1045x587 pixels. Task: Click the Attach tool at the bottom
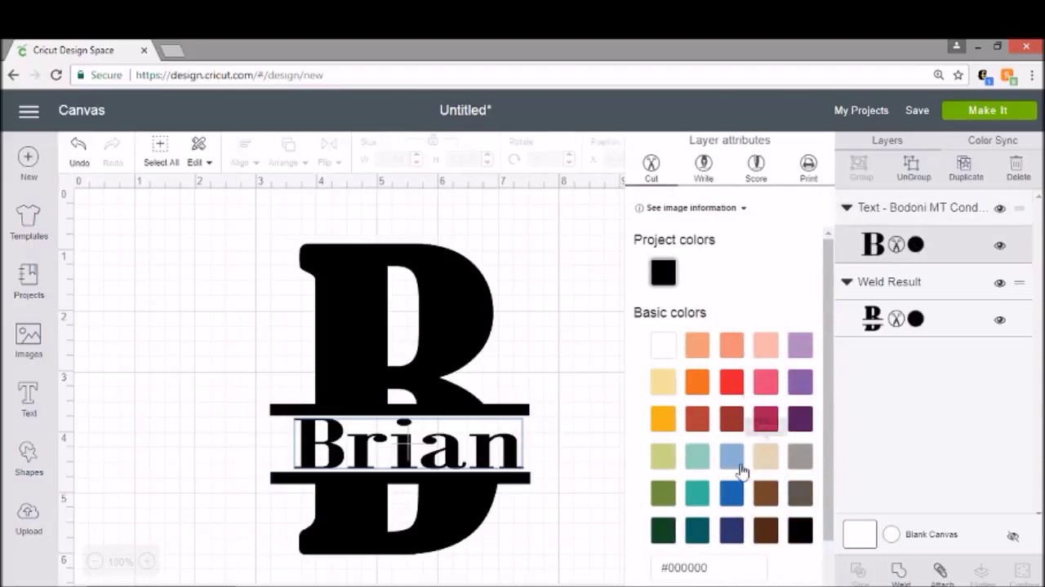(x=941, y=574)
